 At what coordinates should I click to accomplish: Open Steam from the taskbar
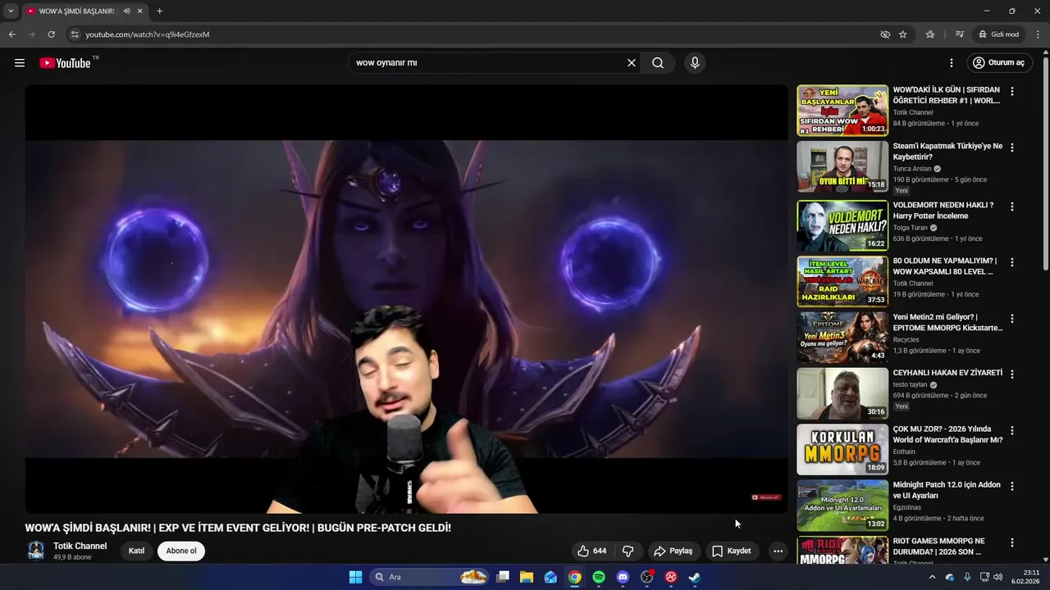(694, 577)
